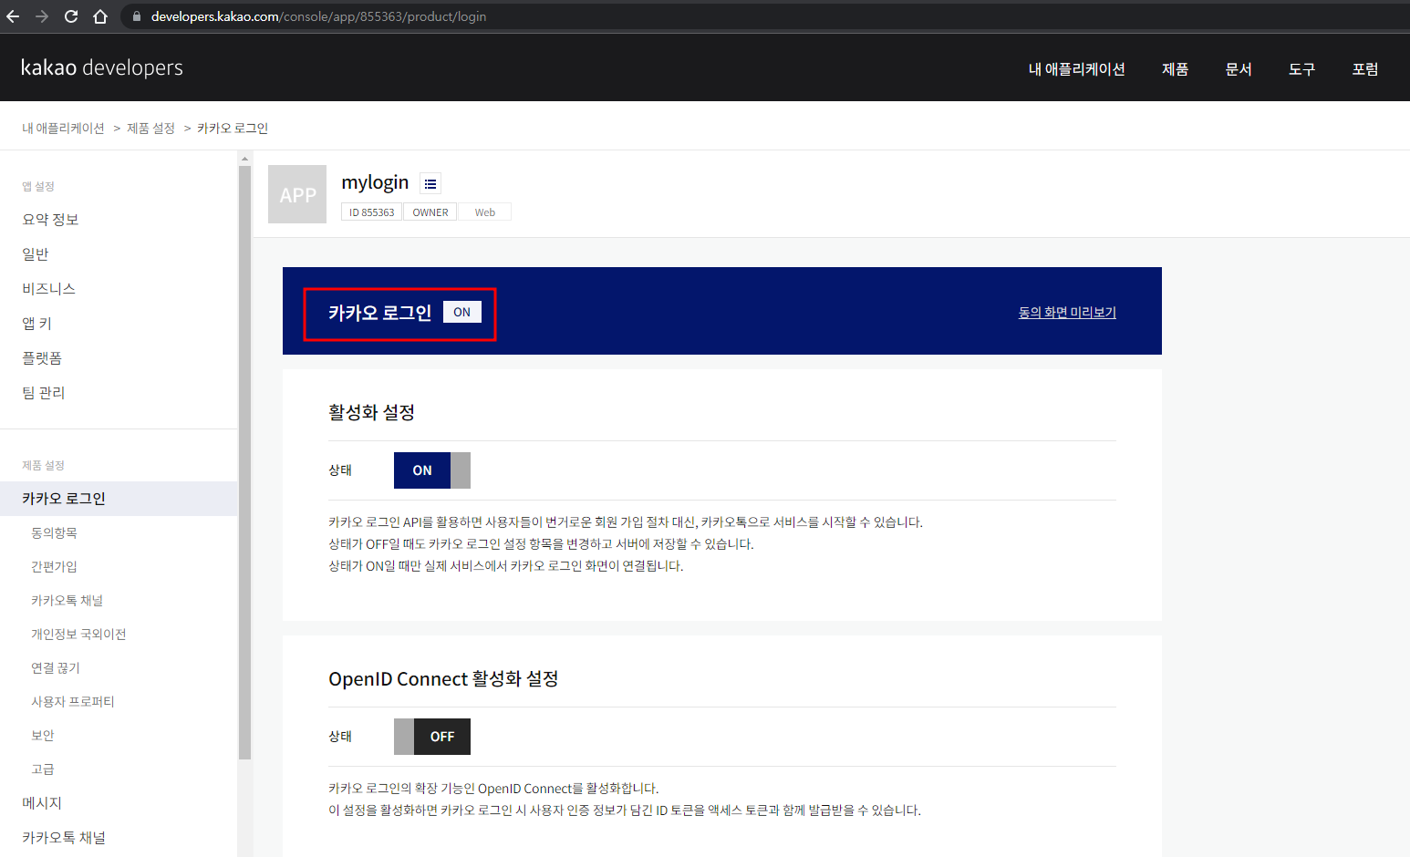Open 동의 화면 미리보기 link

click(x=1067, y=313)
